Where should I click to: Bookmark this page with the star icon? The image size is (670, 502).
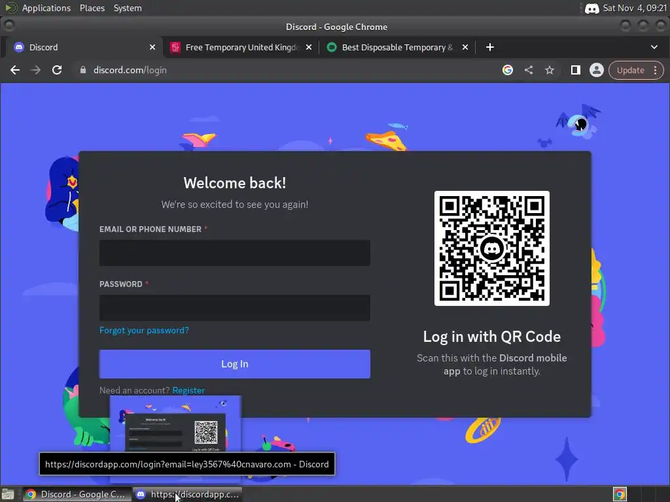tap(550, 70)
